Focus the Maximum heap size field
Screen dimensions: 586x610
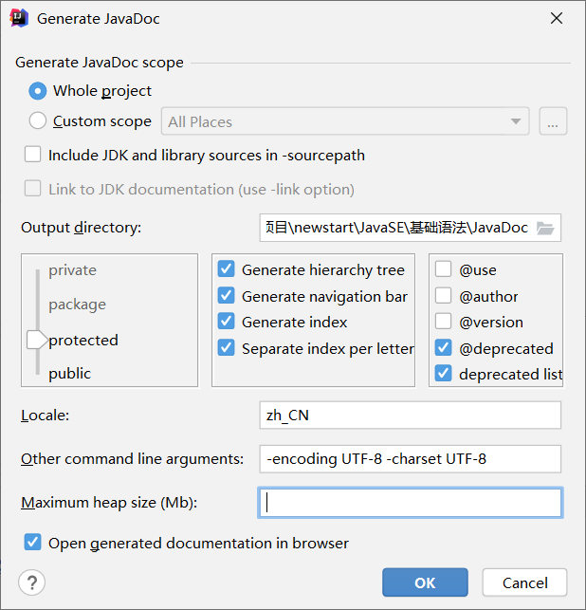410,503
